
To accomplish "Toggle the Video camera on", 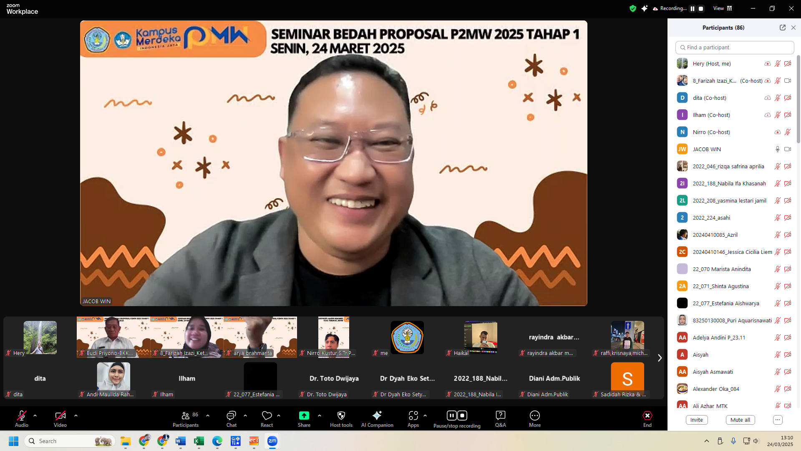I will click(60, 416).
